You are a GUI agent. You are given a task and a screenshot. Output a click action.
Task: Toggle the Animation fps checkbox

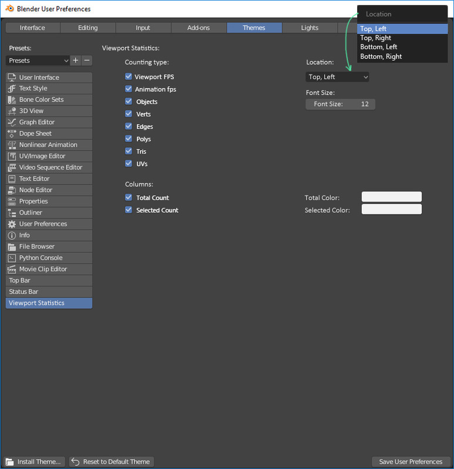click(129, 89)
